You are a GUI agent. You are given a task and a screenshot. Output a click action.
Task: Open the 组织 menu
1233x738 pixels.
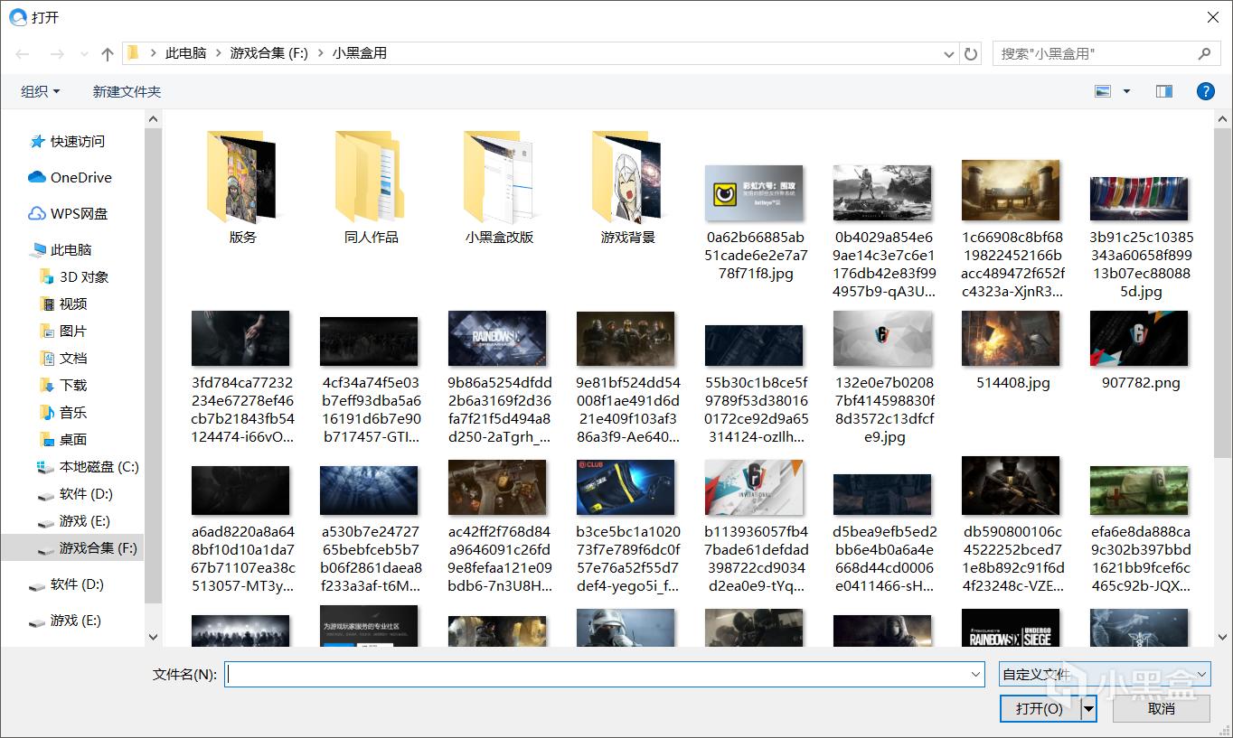coord(41,91)
